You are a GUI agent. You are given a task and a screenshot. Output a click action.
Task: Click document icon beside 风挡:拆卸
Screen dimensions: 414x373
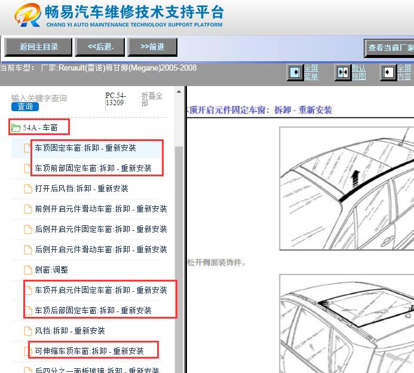[27, 331]
